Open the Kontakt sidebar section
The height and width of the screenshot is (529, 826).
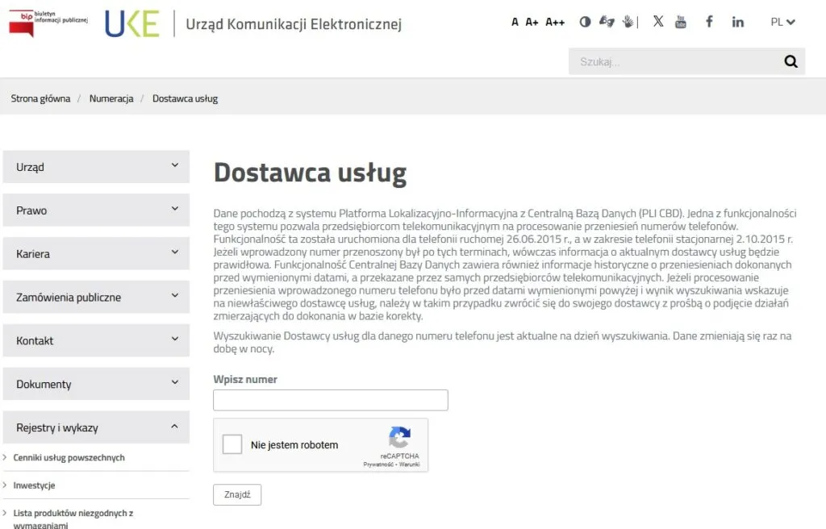[x=96, y=340]
